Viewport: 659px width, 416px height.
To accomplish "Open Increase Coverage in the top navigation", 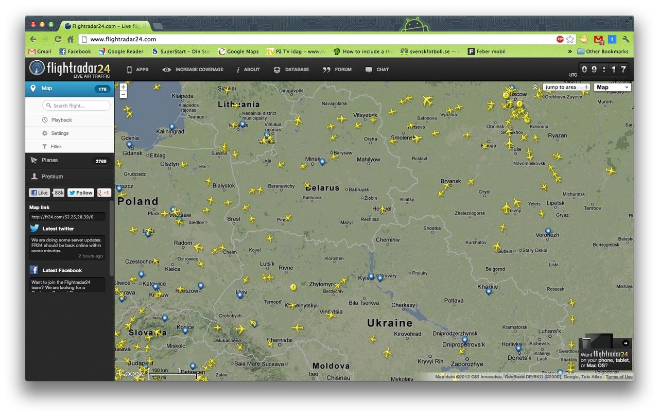I will [x=193, y=70].
